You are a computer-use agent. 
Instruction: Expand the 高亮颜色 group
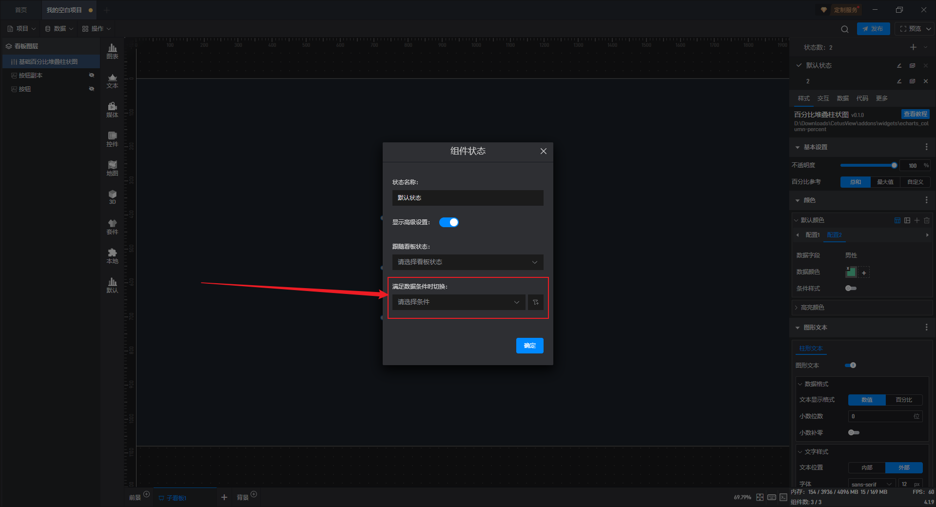tap(796, 308)
